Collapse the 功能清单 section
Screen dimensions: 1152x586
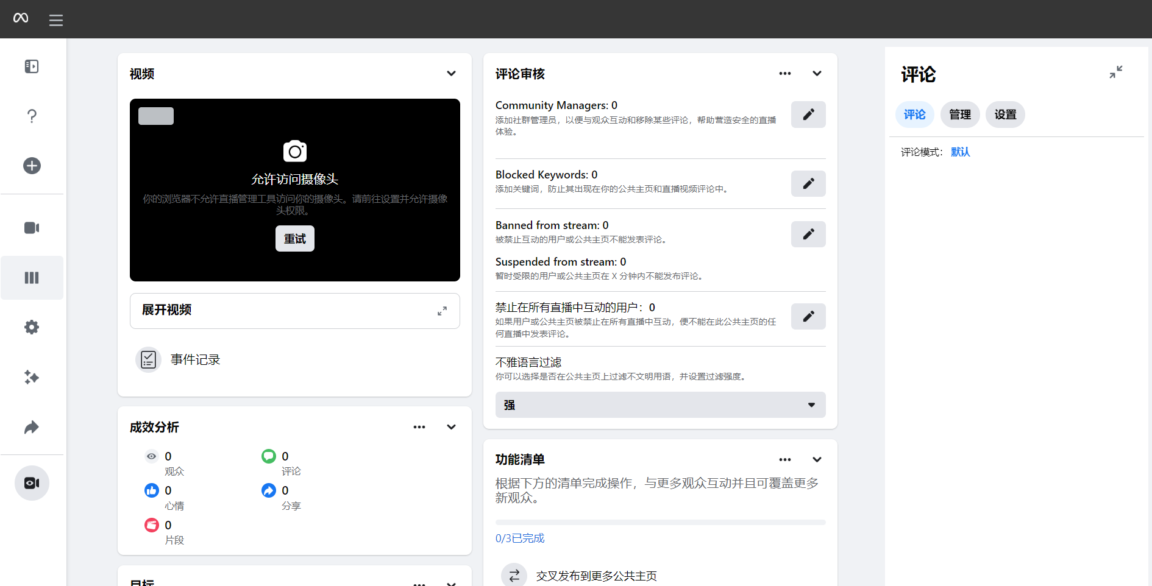point(817,459)
